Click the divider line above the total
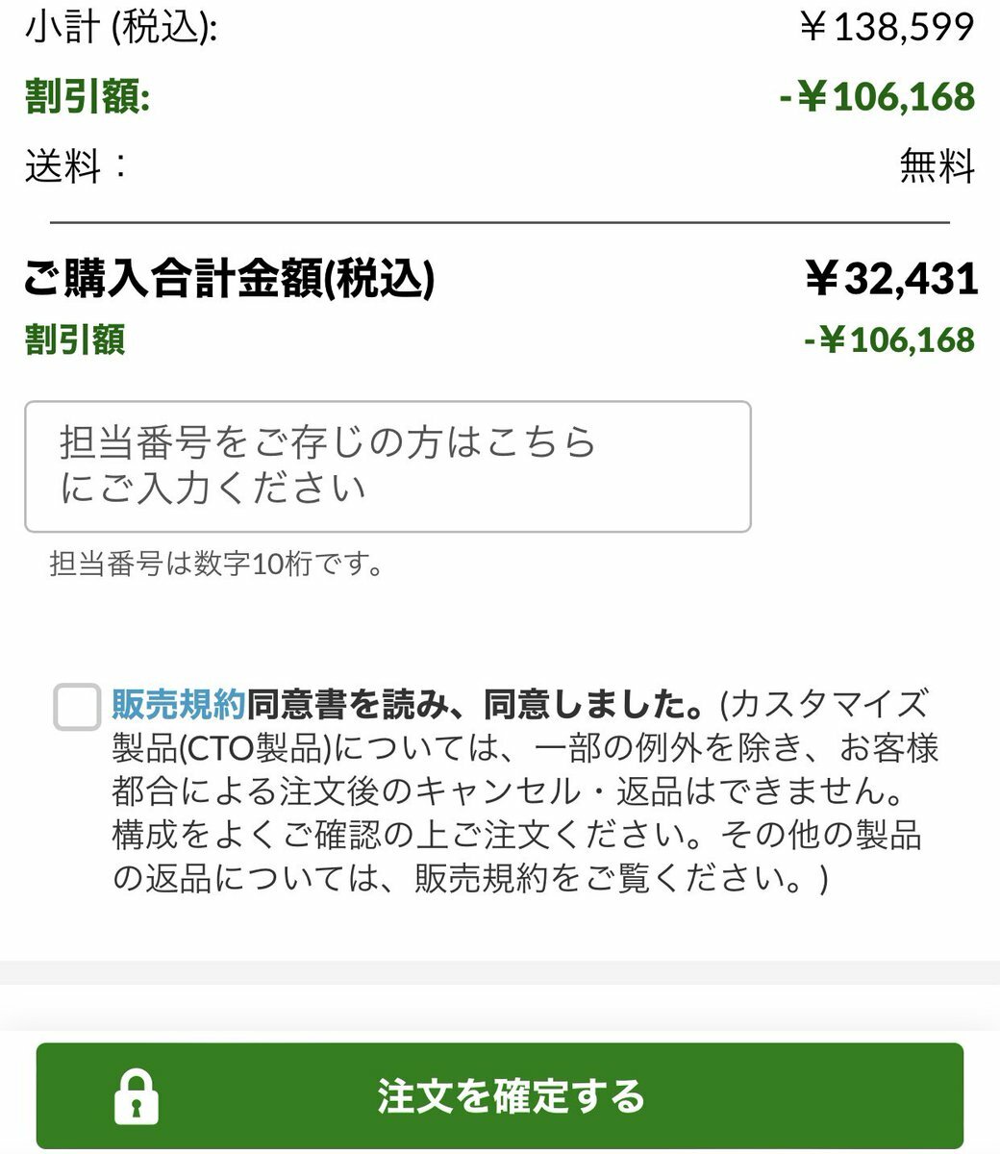 pos(500,222)
